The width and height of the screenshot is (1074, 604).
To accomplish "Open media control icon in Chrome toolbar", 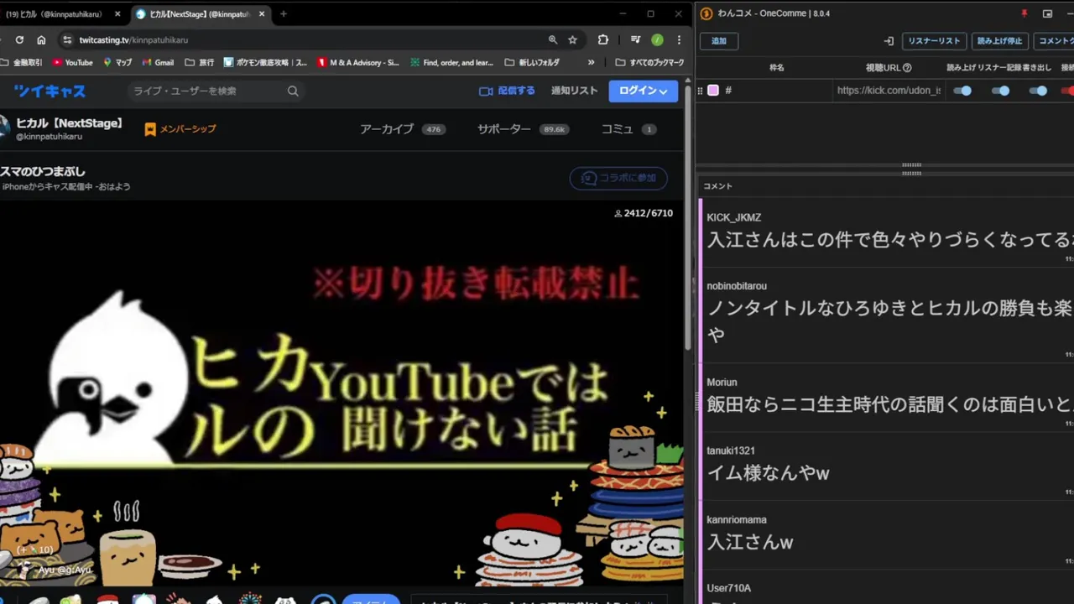I will click(x=636, y=39).
